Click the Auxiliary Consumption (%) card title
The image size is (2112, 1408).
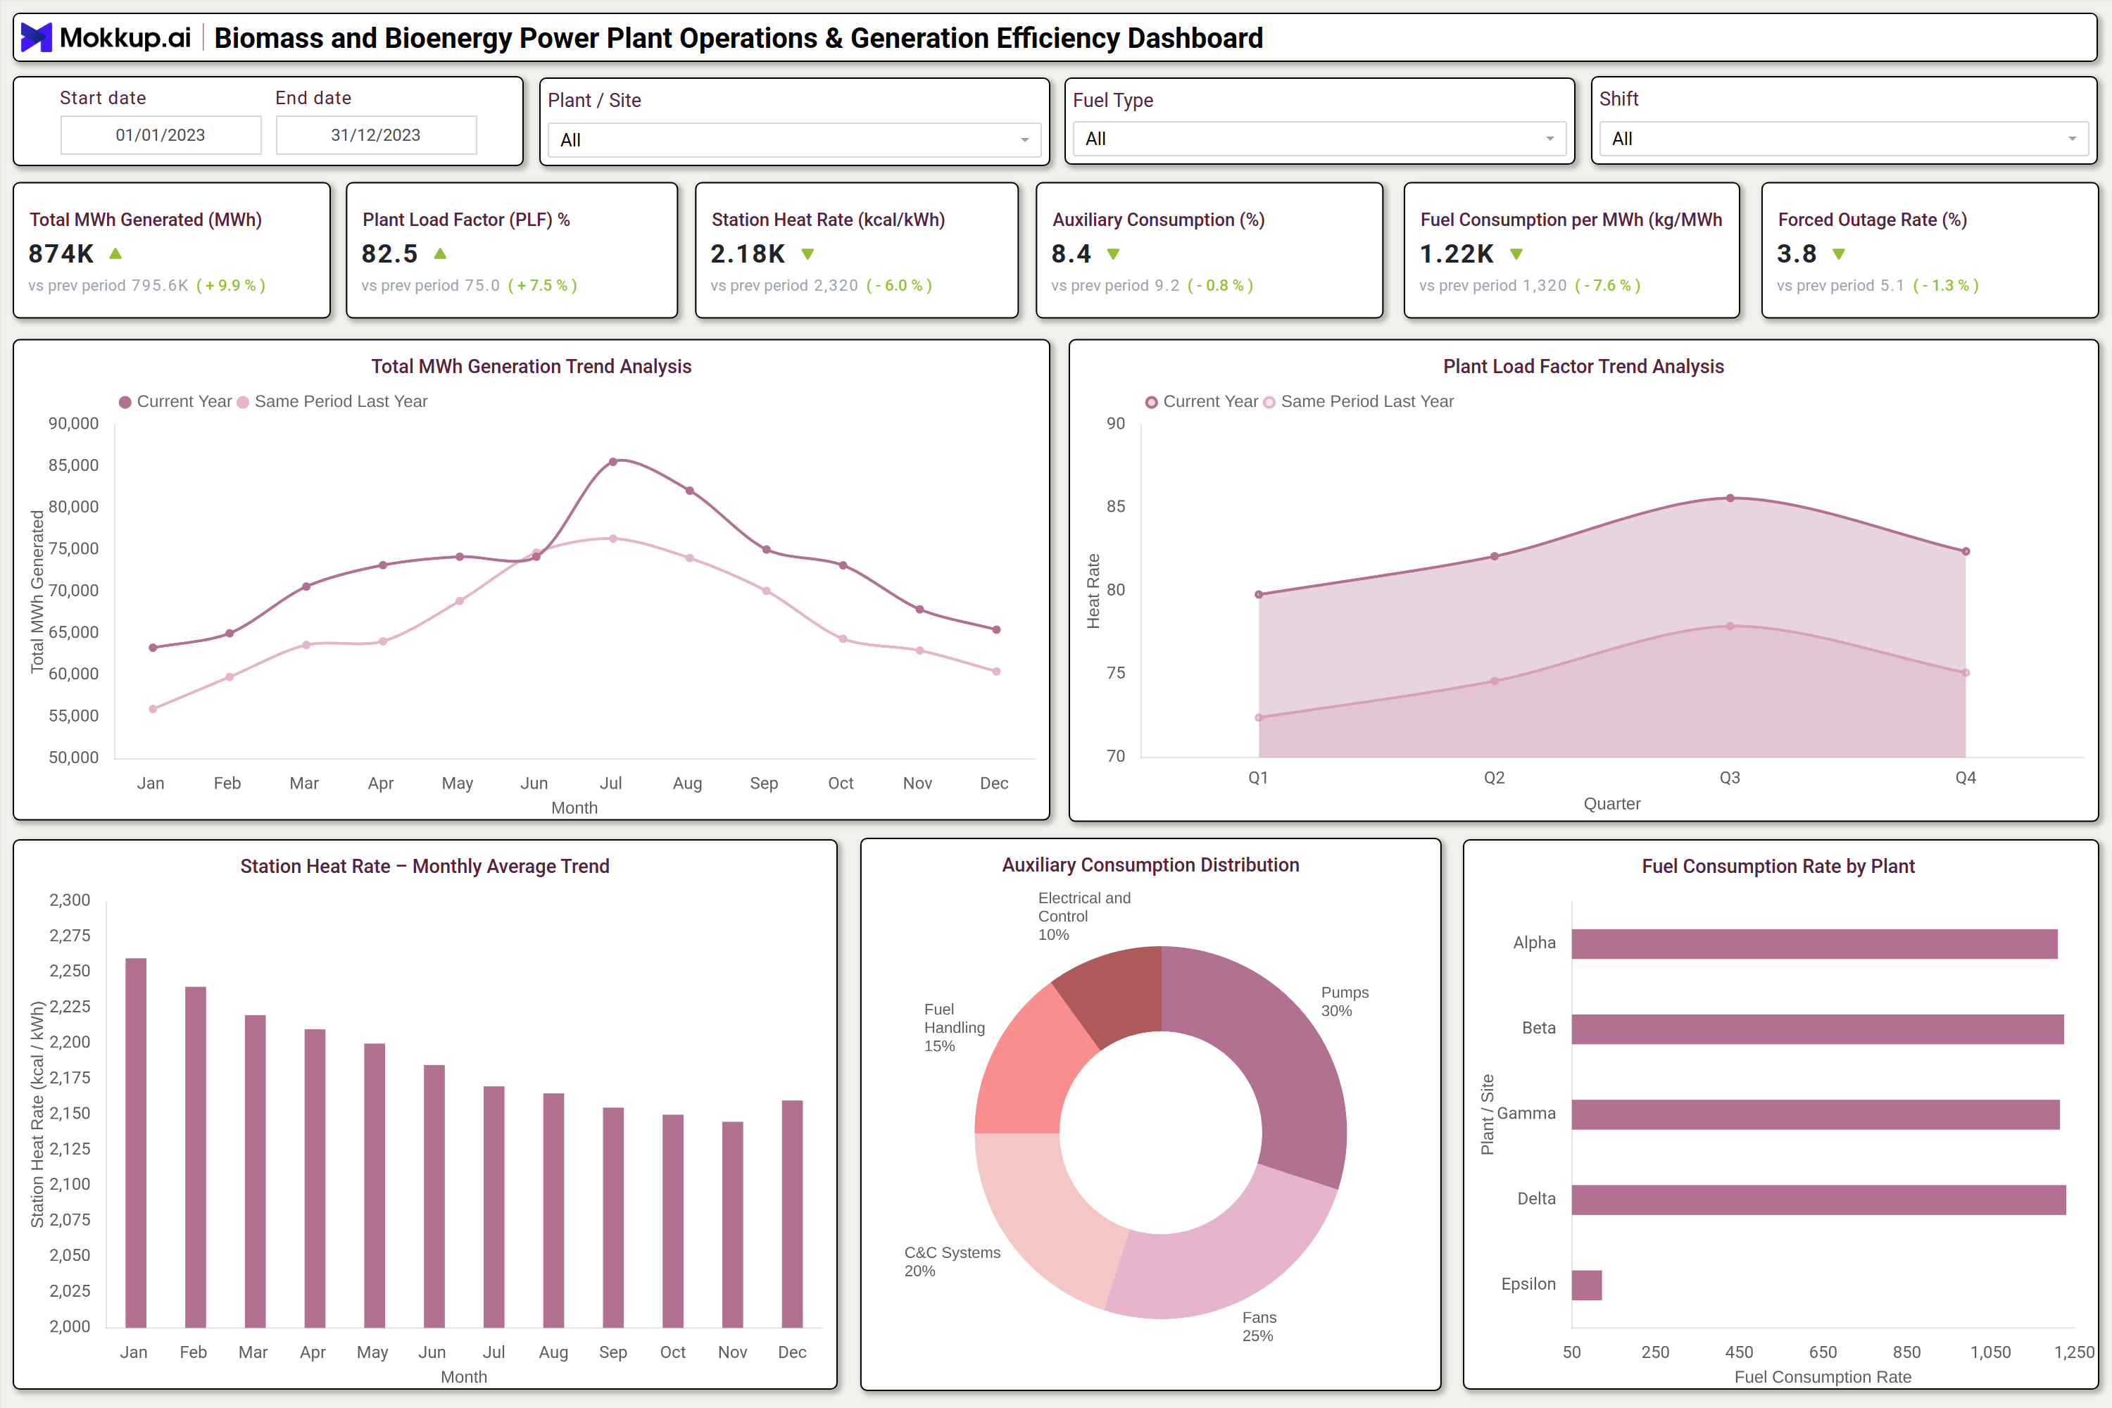[1158, 220]
